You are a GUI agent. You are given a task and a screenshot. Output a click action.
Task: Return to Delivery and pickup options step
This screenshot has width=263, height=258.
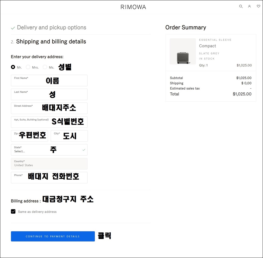click(52, 27)
